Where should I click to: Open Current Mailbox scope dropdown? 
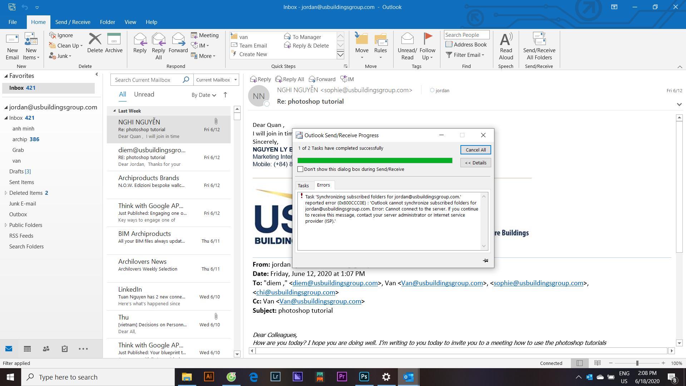[x=216, y=80]
